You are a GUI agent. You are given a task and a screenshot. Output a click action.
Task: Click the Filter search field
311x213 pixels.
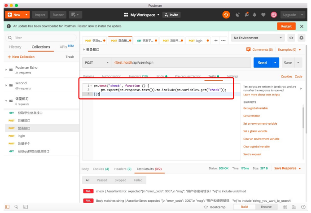[41, 38]
